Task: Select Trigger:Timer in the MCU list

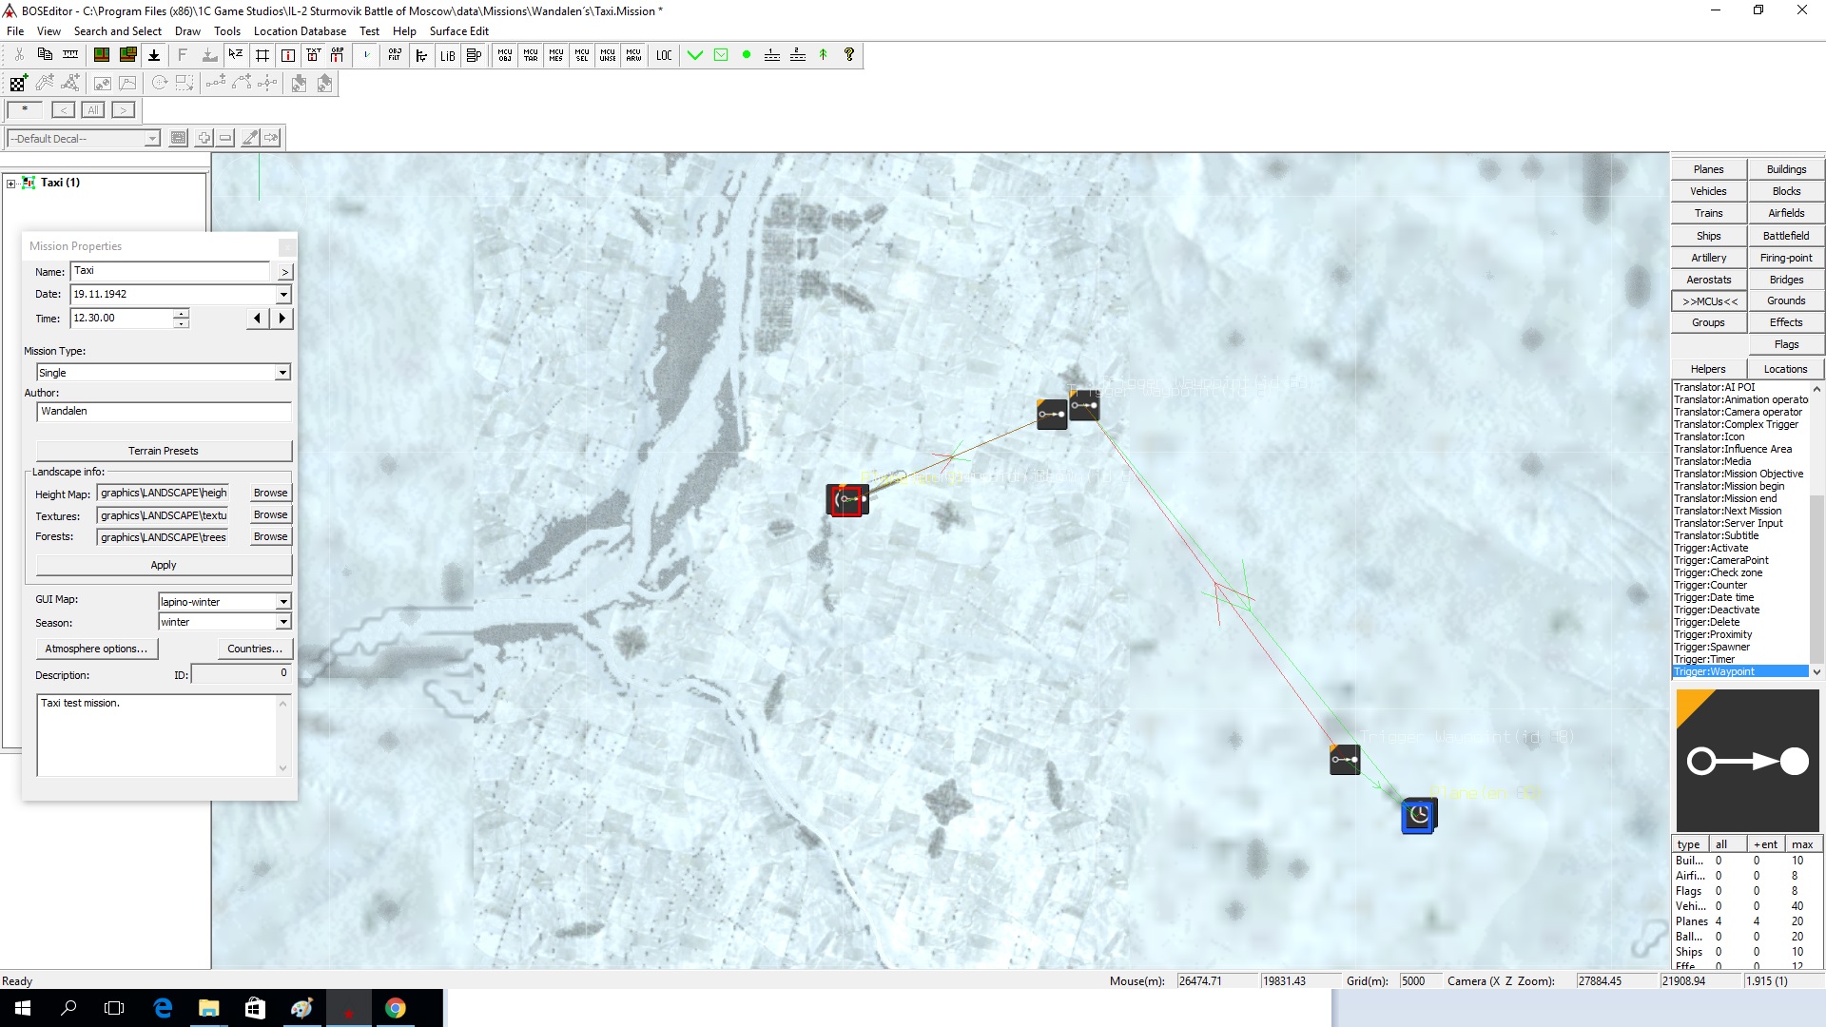Action: click(1703, 659)
